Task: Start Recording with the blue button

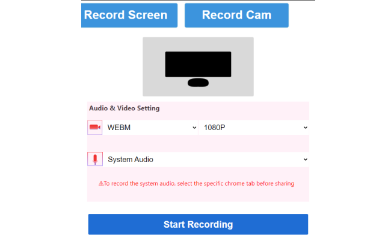Action: (x=198, y=224)
